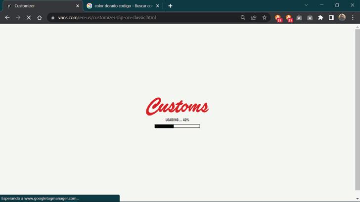The width and height of the screenshot is (360, 202).
Task: Switch to color dorado codigo tab
Action: click(123, 6)
